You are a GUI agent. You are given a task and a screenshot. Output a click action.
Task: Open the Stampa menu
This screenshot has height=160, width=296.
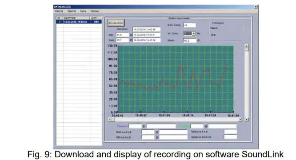[94, 11]
